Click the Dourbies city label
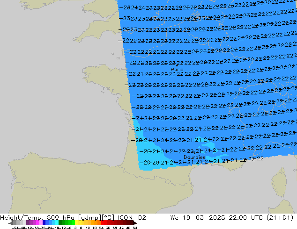Viewport: 297px width, 229px height. click(194, 157)
